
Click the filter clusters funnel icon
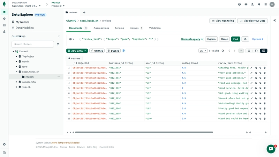[x=58, y=44]
